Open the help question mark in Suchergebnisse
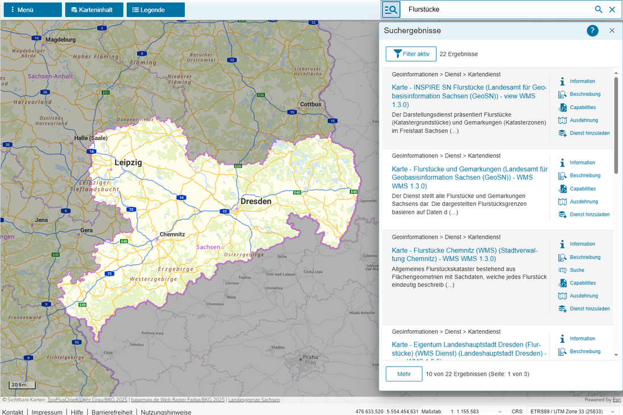The image size is (623, 415). pyautogui.click(x=592, y=31)
